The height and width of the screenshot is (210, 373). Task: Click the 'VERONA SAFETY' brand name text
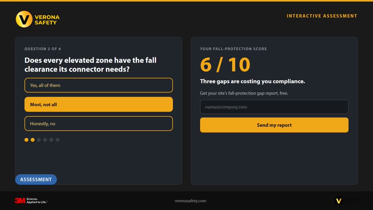pos(47,20)
